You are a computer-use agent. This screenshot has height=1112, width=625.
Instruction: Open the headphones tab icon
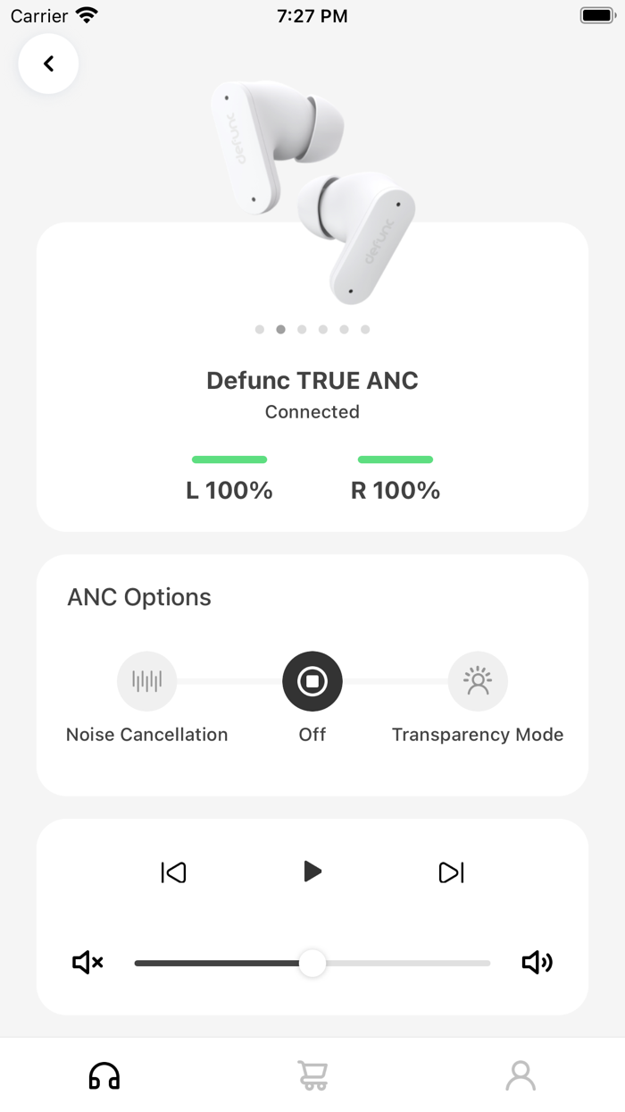tap(104, 1075)
